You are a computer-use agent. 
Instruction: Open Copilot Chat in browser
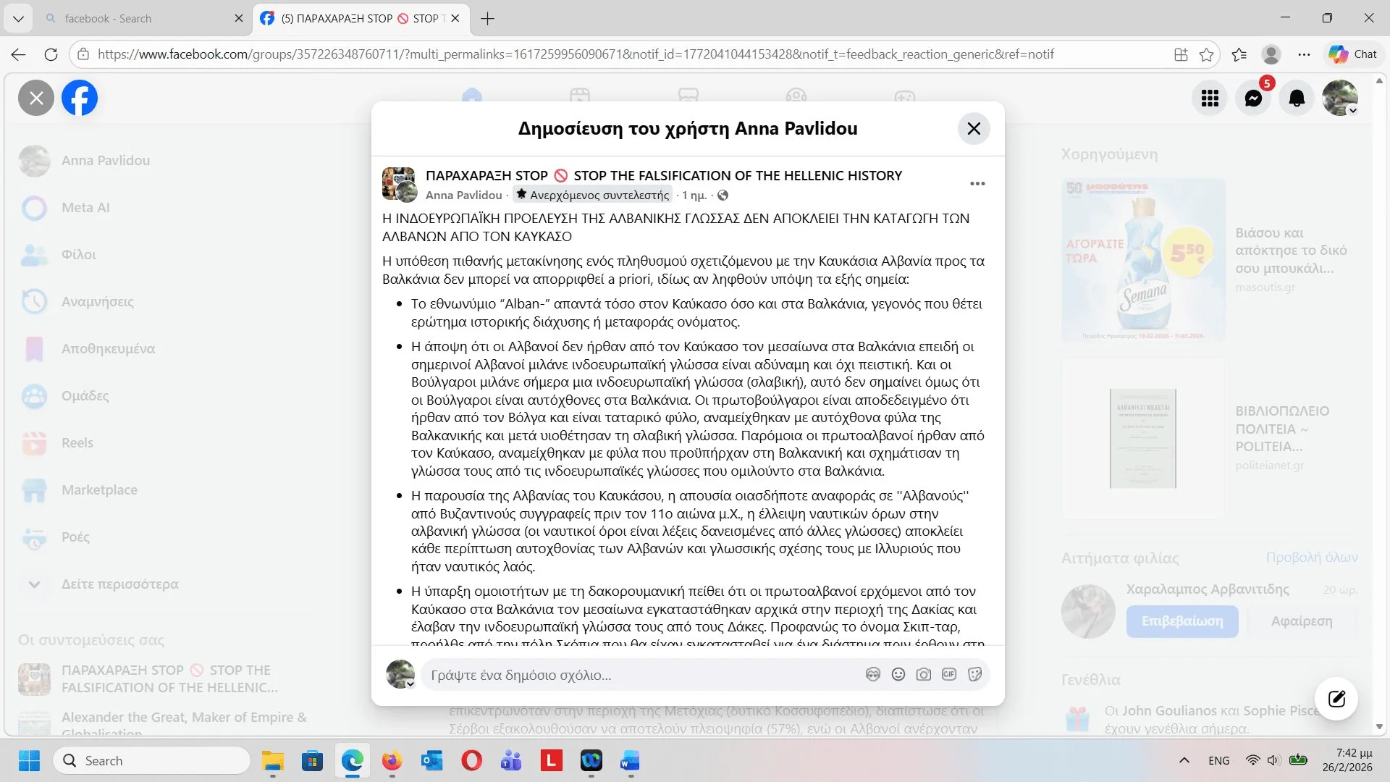[1353, 54]
